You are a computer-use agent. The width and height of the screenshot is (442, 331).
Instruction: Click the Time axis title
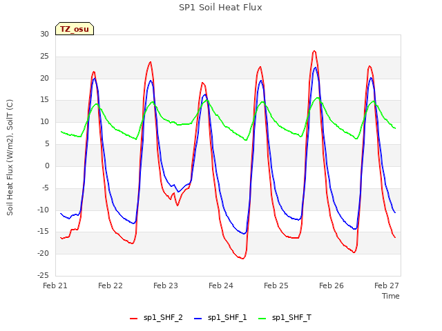pyautogui.click(x=391, y=296)
